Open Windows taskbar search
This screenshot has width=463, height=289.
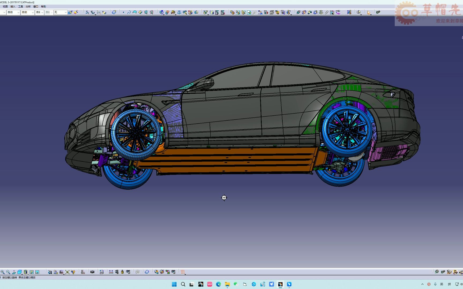[x=183, y=284]
